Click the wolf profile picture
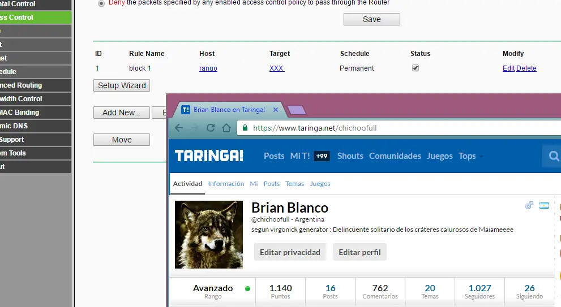 209,235
